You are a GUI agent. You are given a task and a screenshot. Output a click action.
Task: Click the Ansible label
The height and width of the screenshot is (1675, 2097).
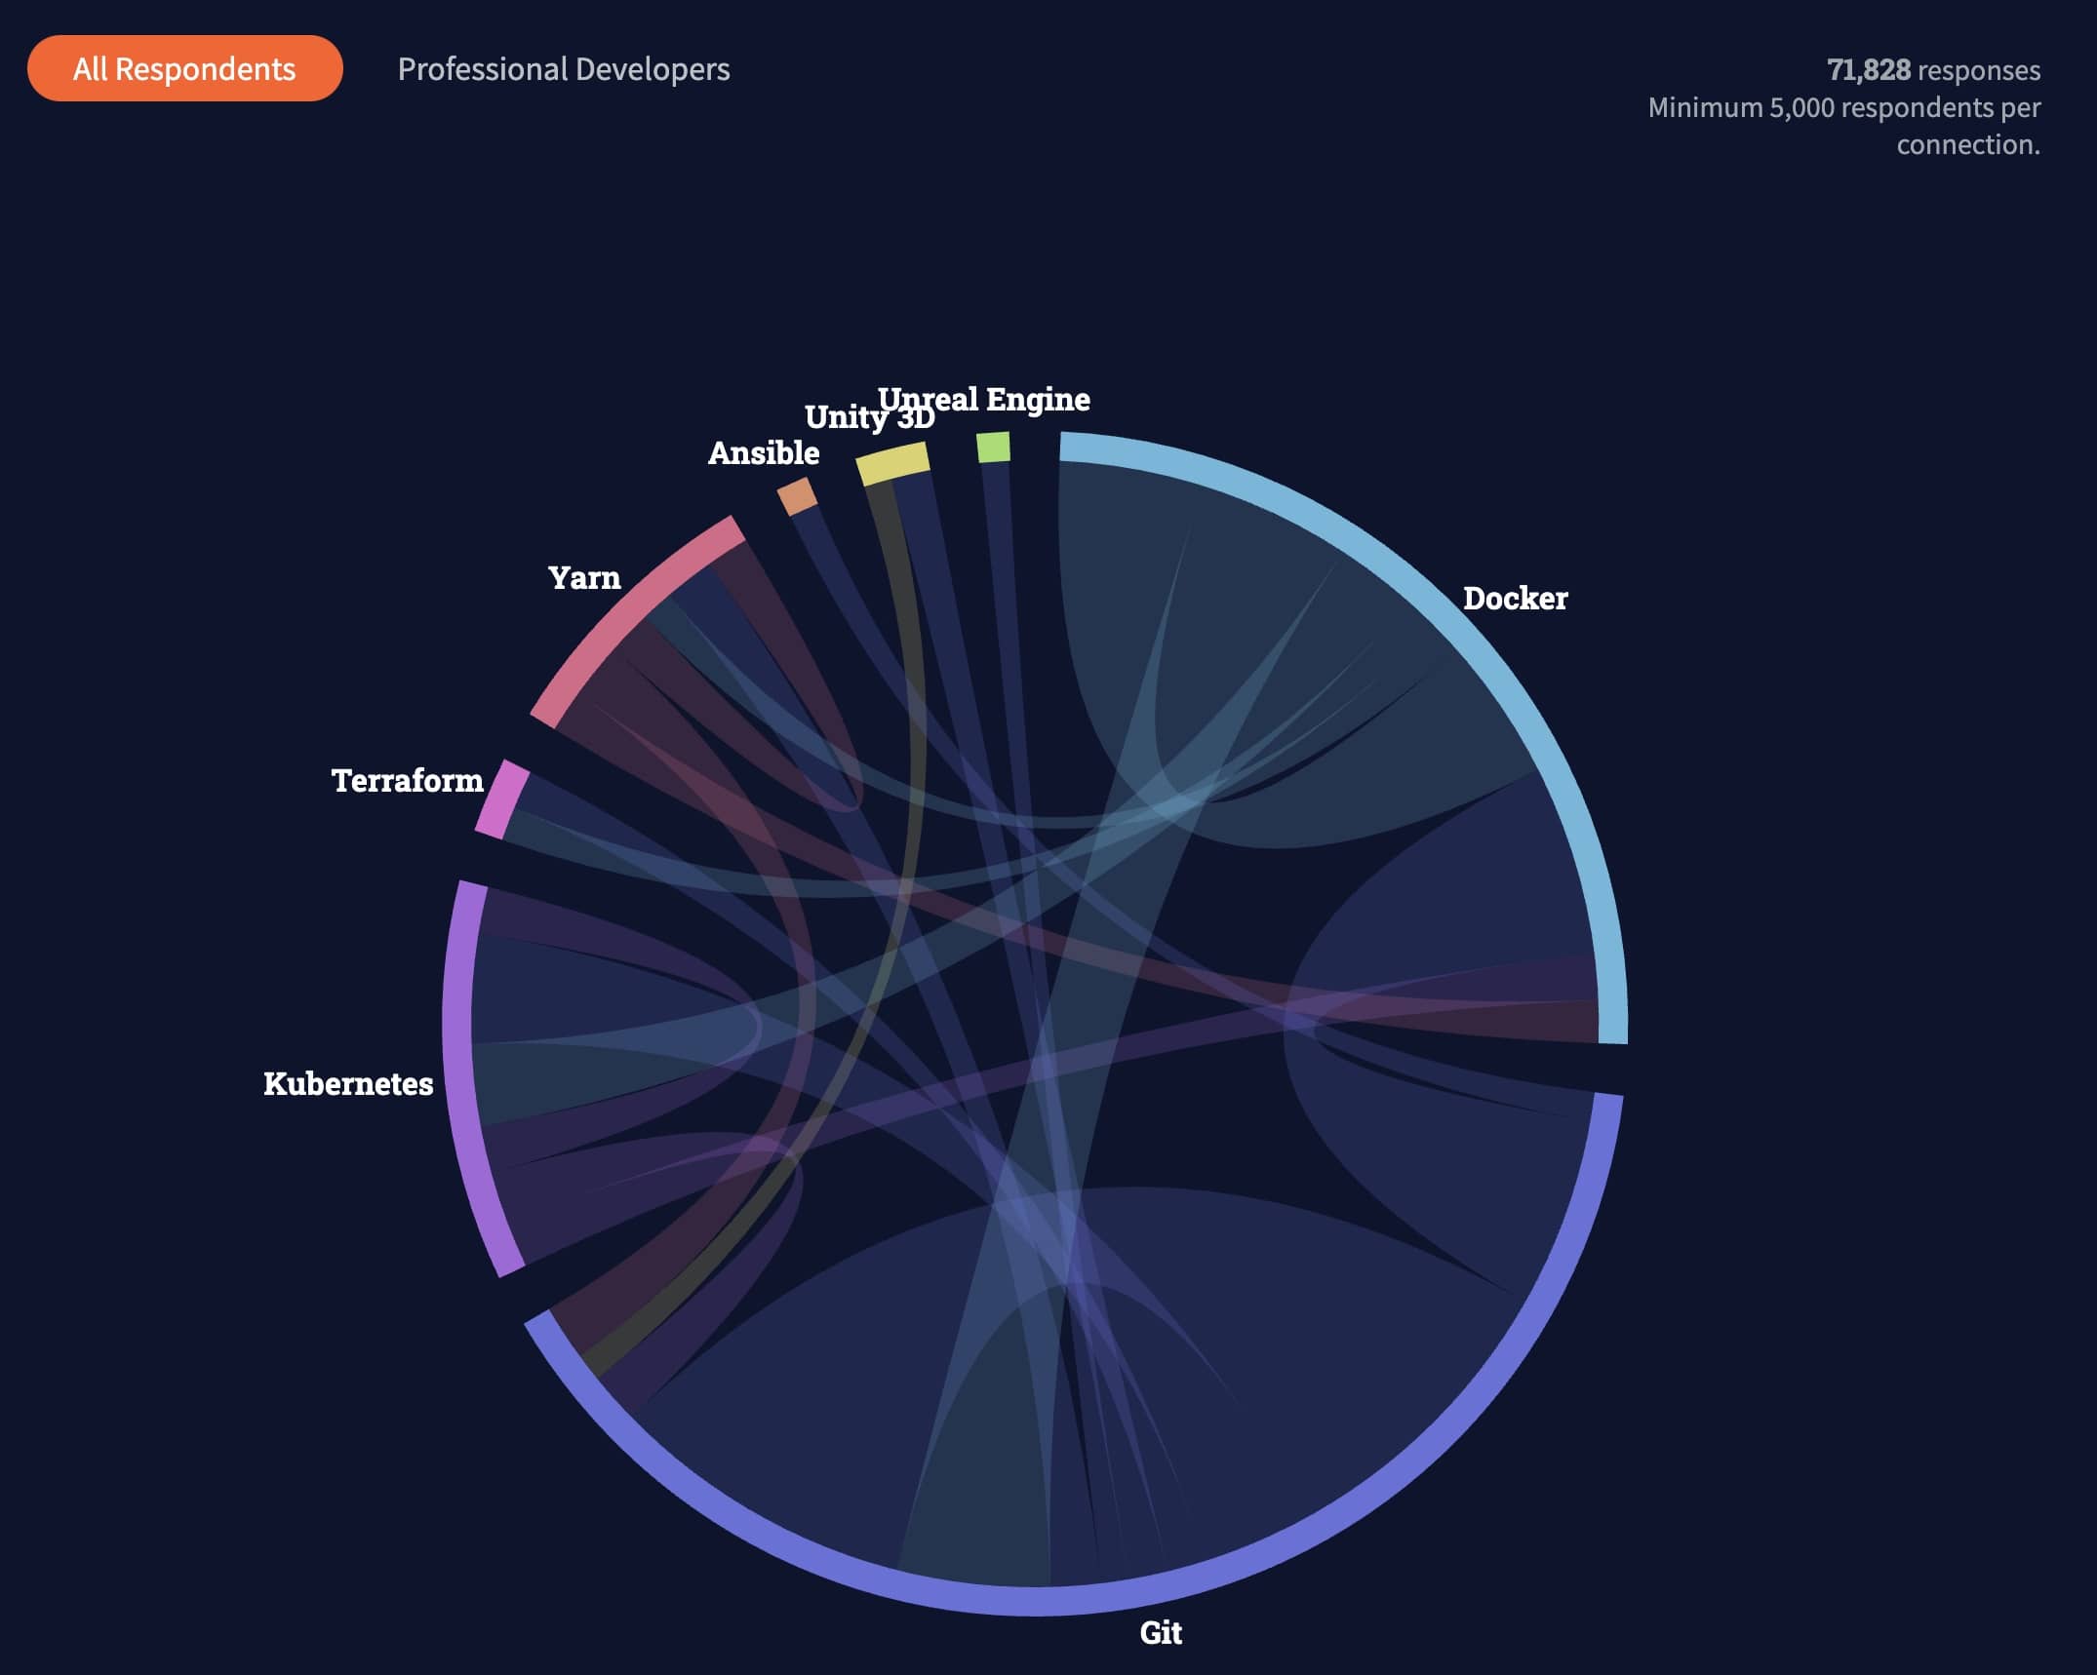tap(763, 452)
